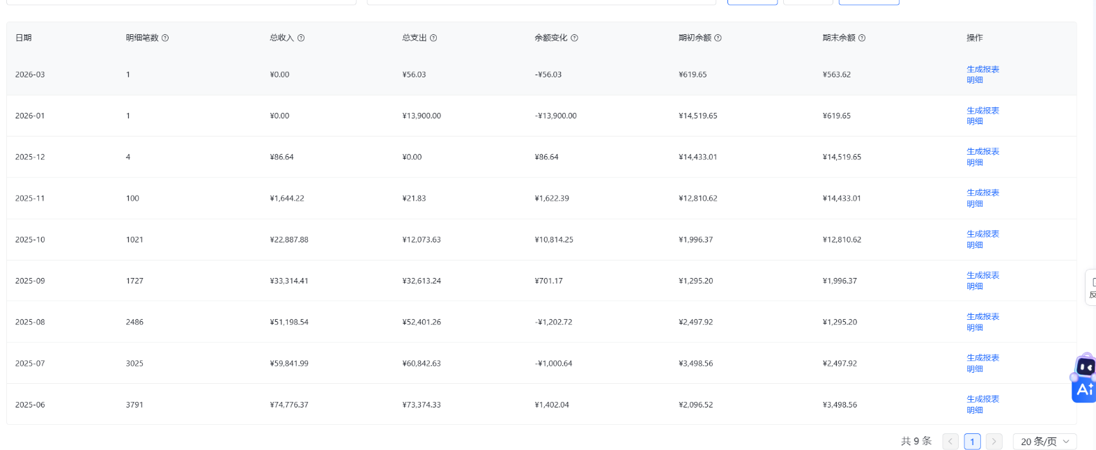This screenshot has height=450, width=1096.
Task: Click detail count 3791
Action: pyautogui.click(x=134, y=405)
